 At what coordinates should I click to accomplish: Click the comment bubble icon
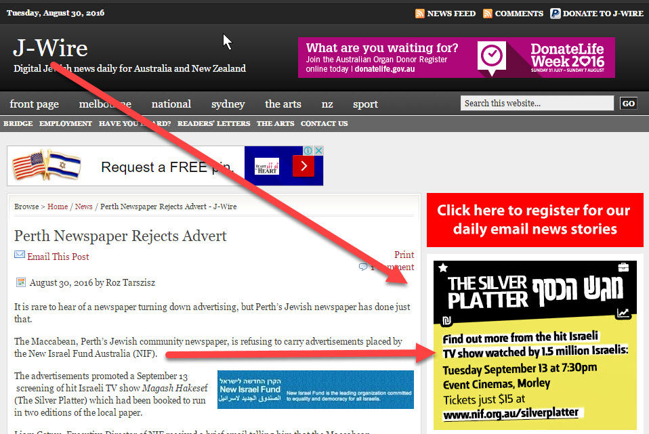tap(363, 267)
